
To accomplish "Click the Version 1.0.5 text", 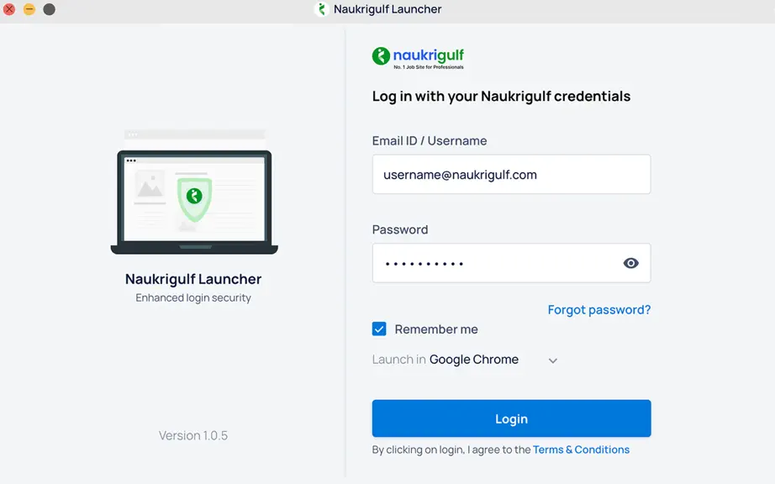I will pyautogui.click(x=193, y=435).
